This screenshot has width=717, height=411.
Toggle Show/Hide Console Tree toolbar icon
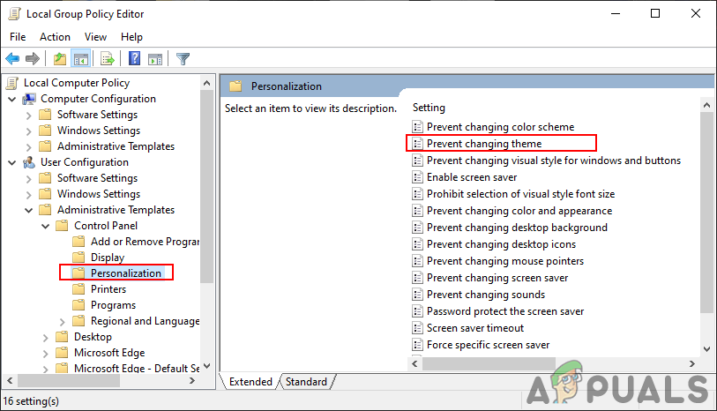click(x=81, y=59)
